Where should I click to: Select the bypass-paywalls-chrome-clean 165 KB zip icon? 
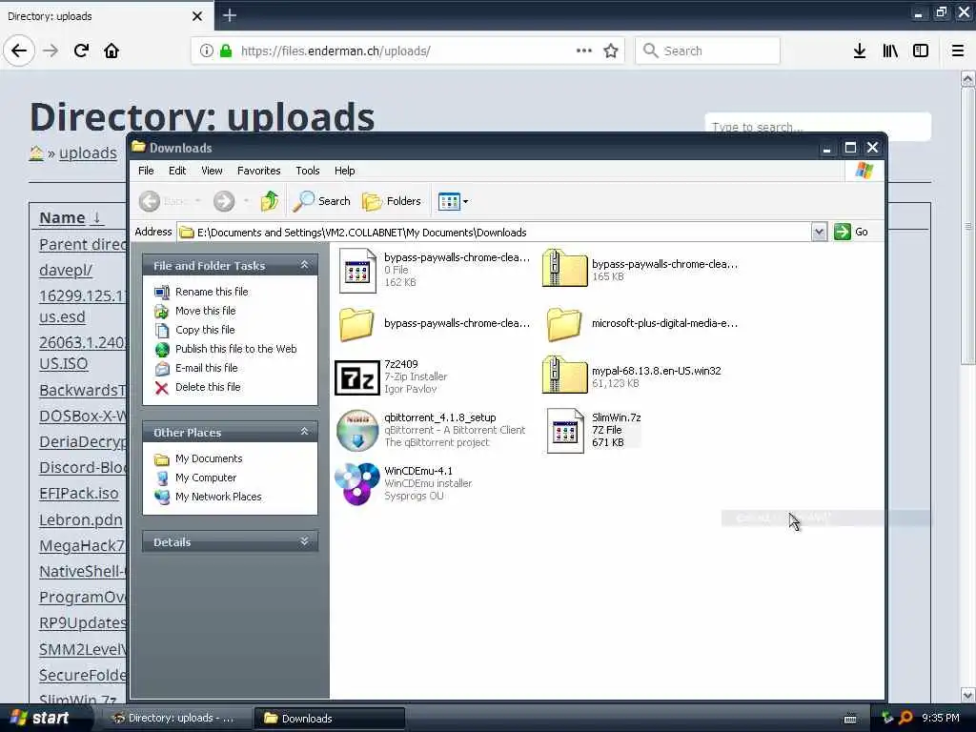click(564, 268)
